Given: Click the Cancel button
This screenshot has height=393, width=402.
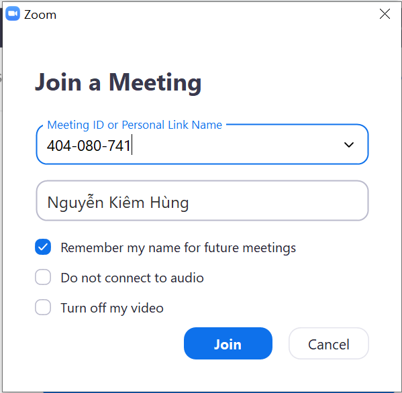Looking at the screenshot, I should pos(329,343).
